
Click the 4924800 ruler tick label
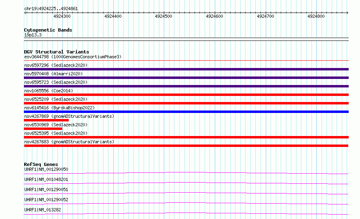(316, 16)
